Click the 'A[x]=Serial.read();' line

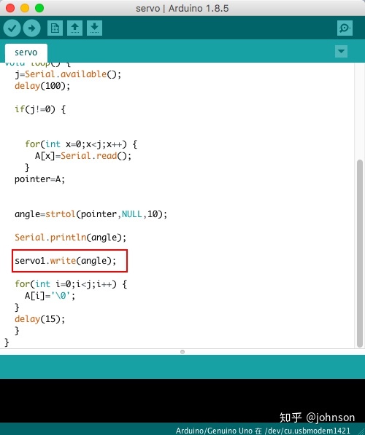point(83,156)
